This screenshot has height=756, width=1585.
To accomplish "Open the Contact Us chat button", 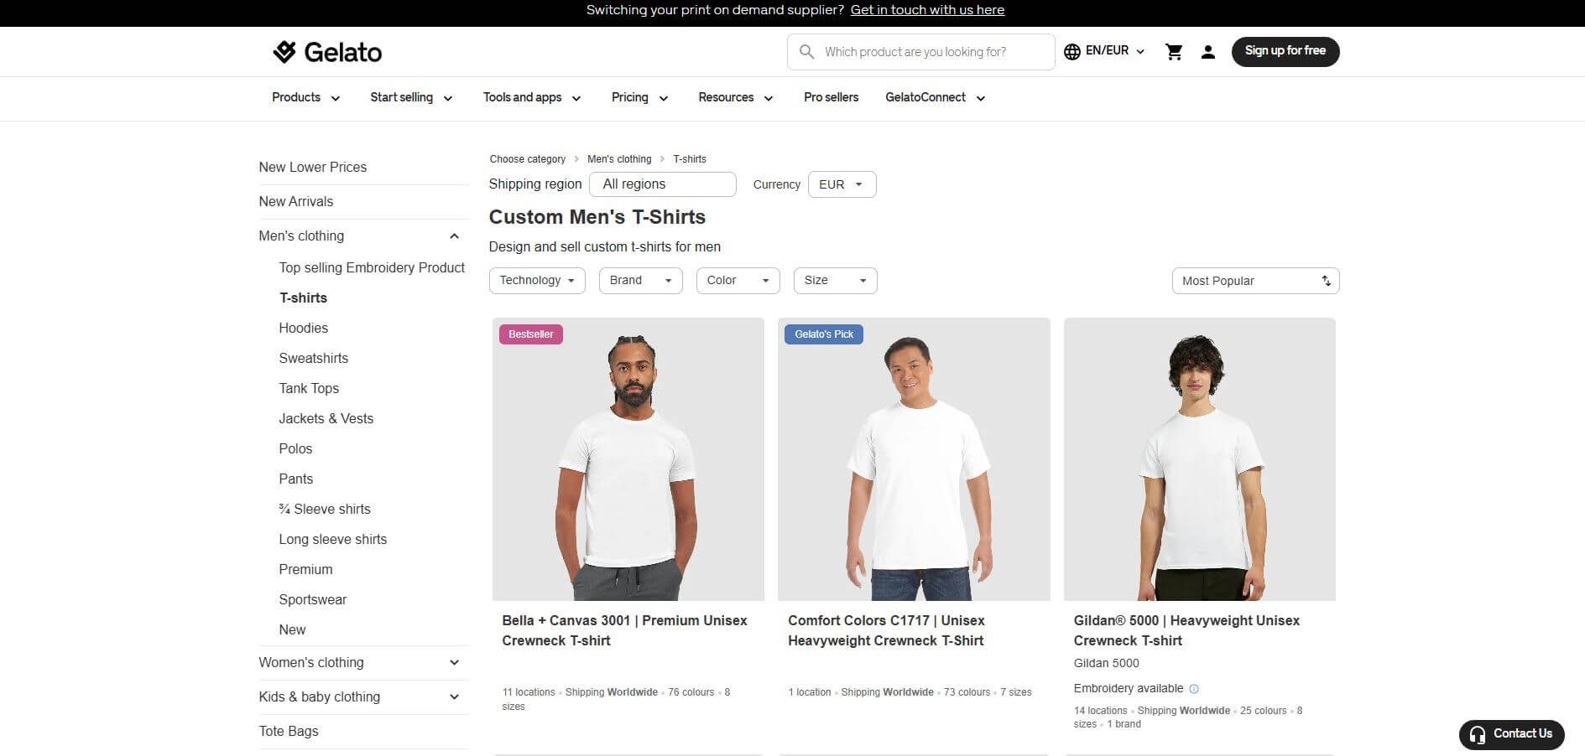I will pyautogui.click(x=1511, y=734).
